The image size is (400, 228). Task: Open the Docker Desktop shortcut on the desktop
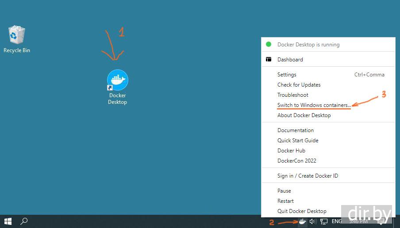coord(117,87)
